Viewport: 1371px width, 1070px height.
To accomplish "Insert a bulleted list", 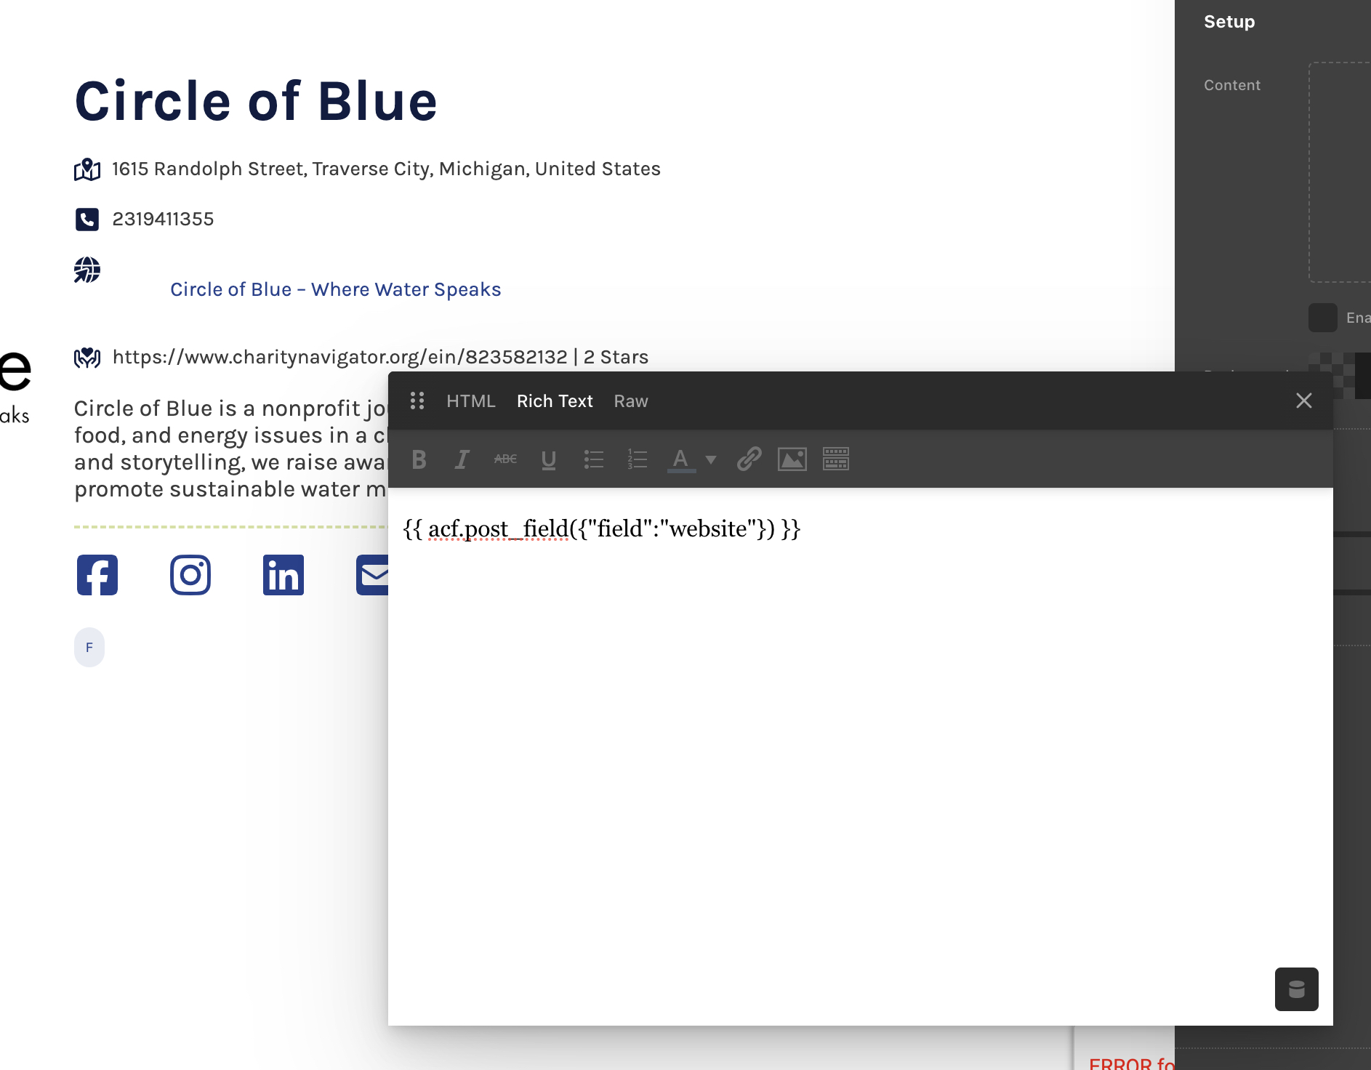I will [594, 459].
